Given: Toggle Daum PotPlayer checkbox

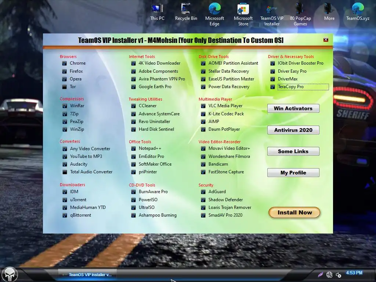Looking at the screenshot, I should 203,129.
